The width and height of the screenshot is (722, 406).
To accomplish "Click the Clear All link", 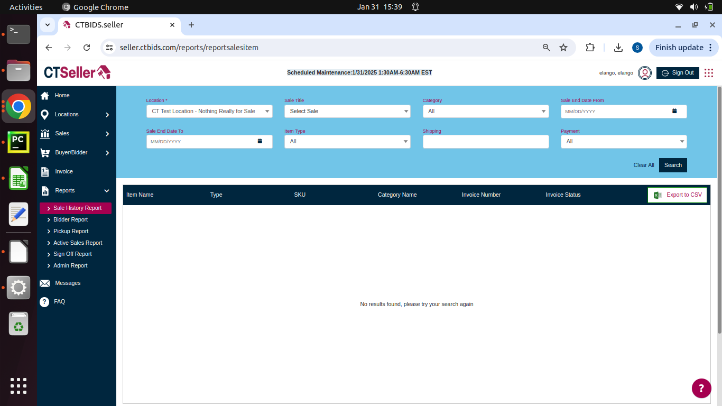I will (x=643, y=165).
